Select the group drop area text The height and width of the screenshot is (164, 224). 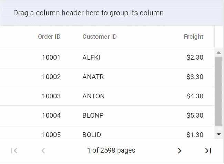click(x=88, y=13)
